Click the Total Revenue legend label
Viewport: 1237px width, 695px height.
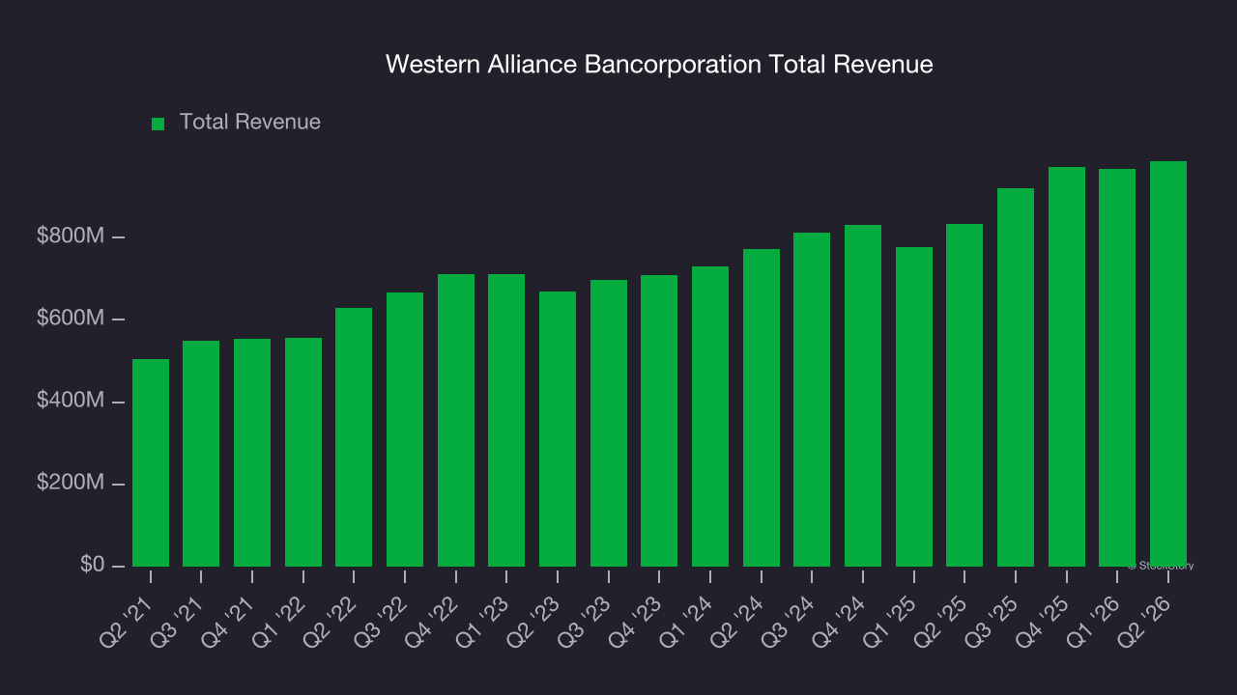pyautogui.click(x=250, y=122)
